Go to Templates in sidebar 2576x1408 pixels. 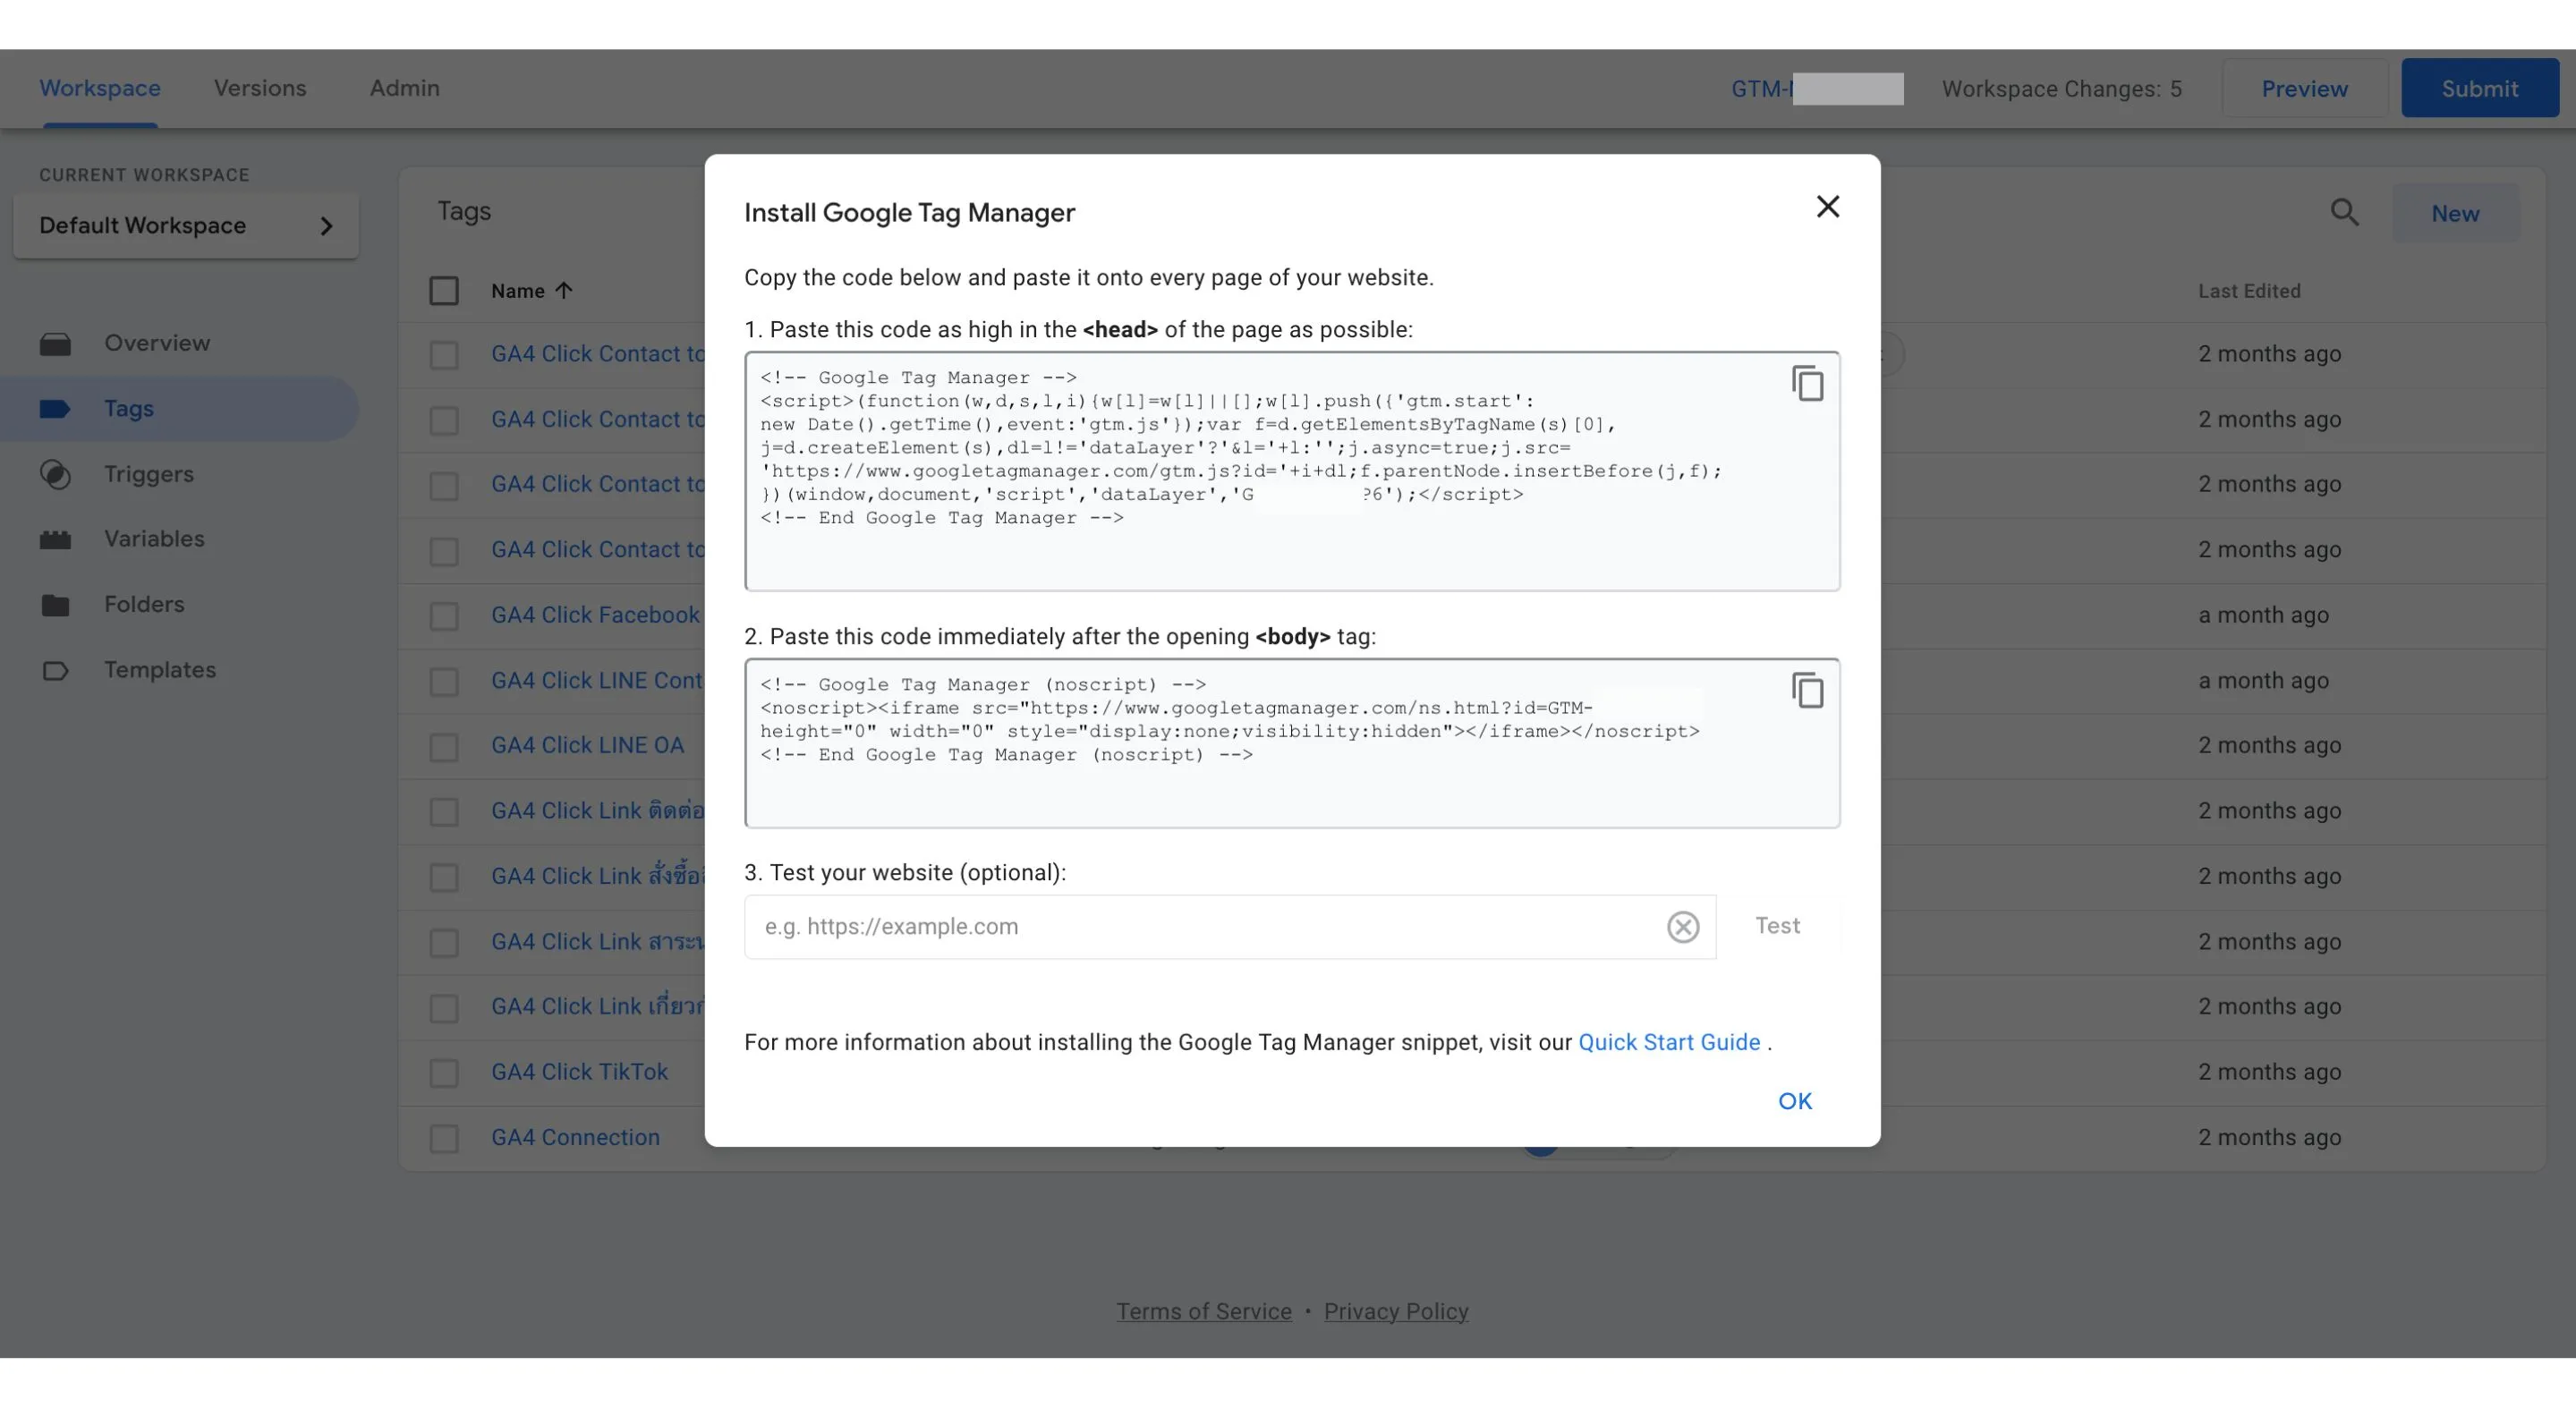[x=160, y=670]
